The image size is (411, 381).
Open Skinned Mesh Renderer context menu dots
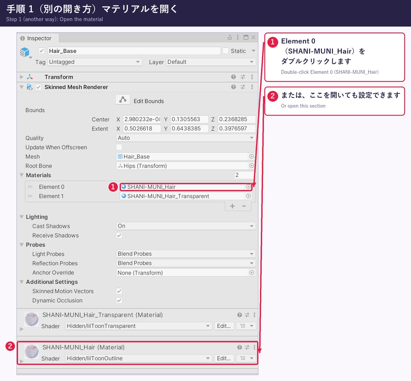point(252,87)
